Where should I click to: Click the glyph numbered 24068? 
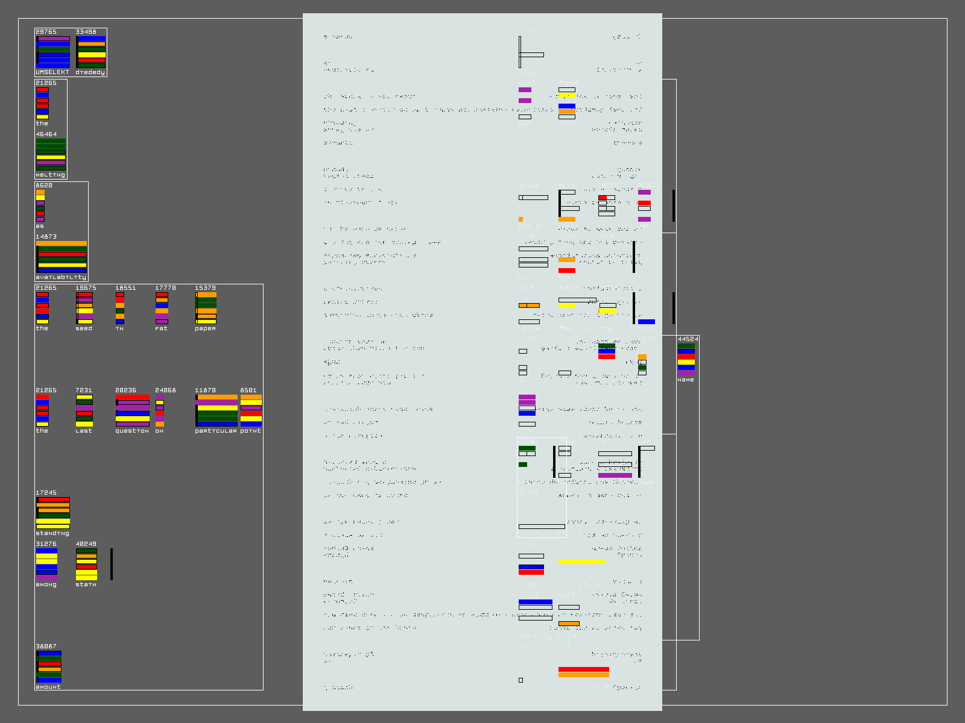tap(160, 410)
